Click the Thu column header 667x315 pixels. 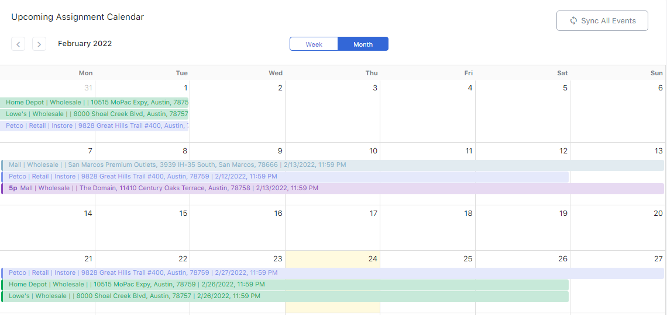(372, 73)
